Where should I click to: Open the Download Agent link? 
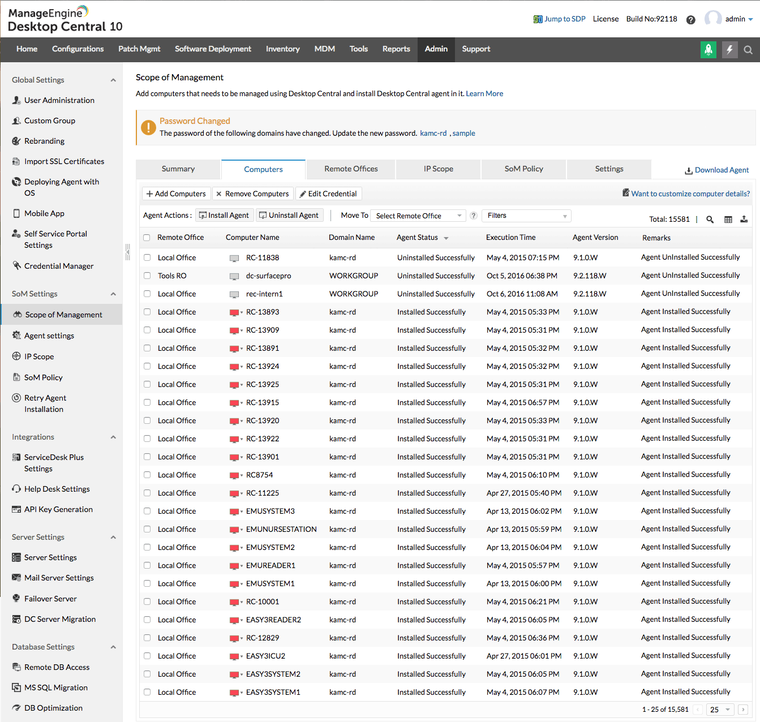point(717,170)
